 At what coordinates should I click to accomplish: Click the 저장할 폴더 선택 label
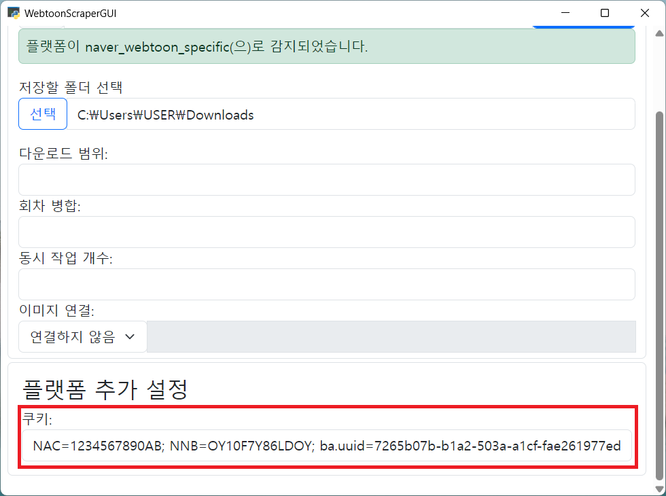[x=71, y=88]
